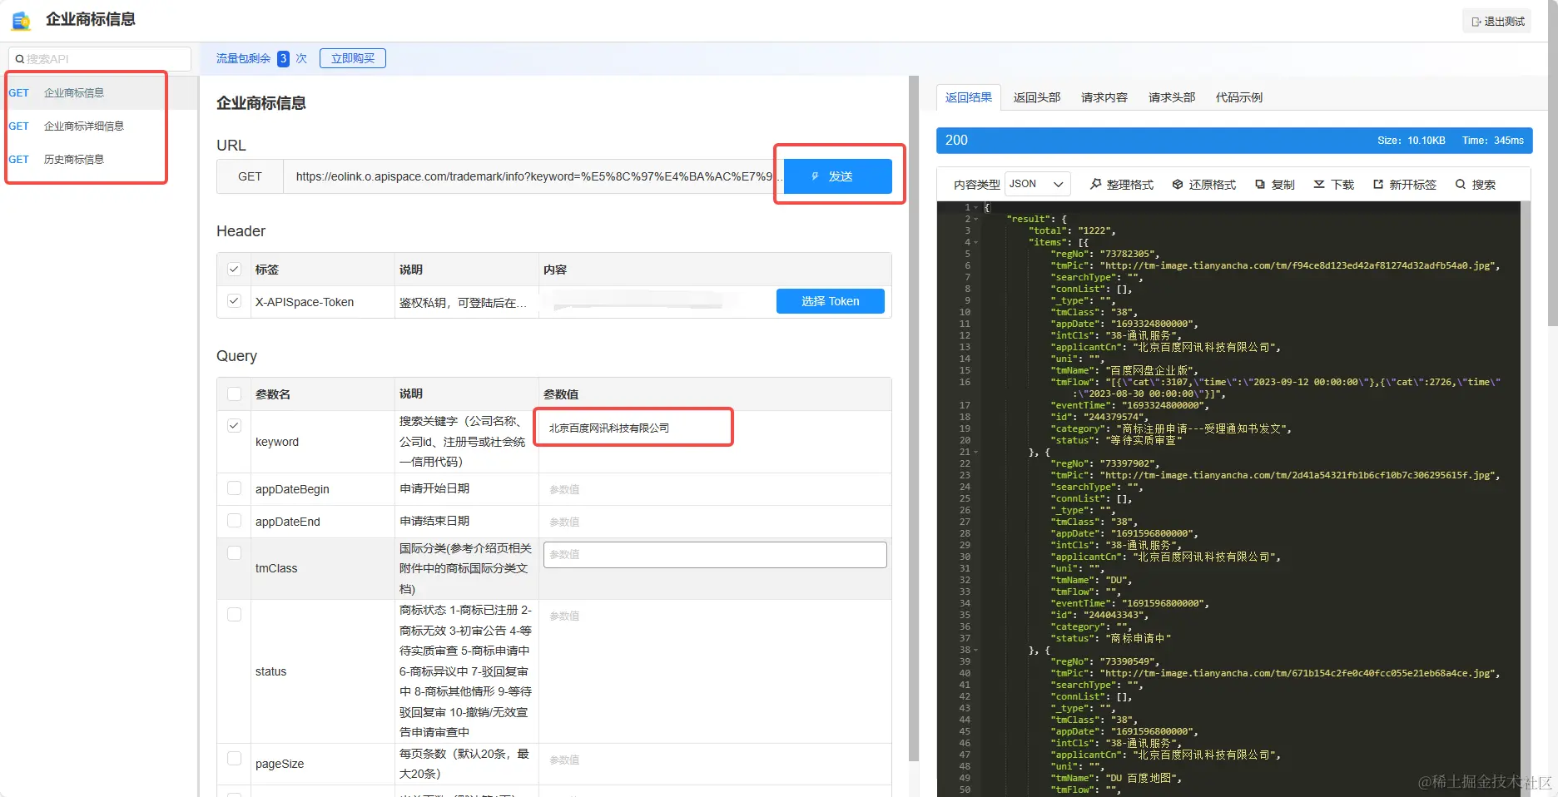Click the 发送 send button
Viewport: 1558px width, 797px height.
point(838,176)
